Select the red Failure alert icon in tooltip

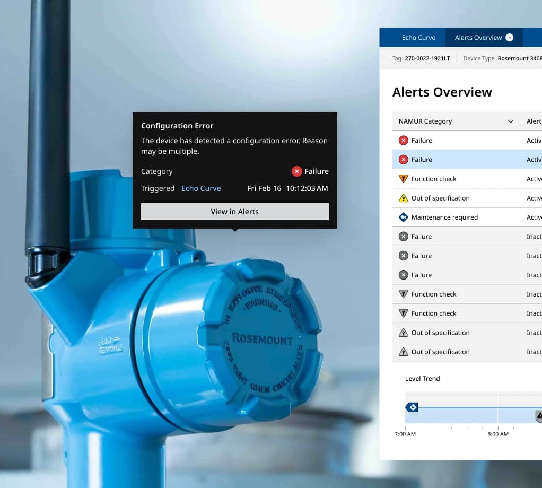pyautogui.click(x=297, y=171)
